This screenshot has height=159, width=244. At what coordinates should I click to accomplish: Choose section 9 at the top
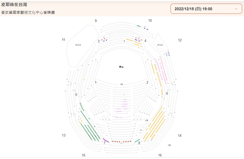(x=96, y=21)
